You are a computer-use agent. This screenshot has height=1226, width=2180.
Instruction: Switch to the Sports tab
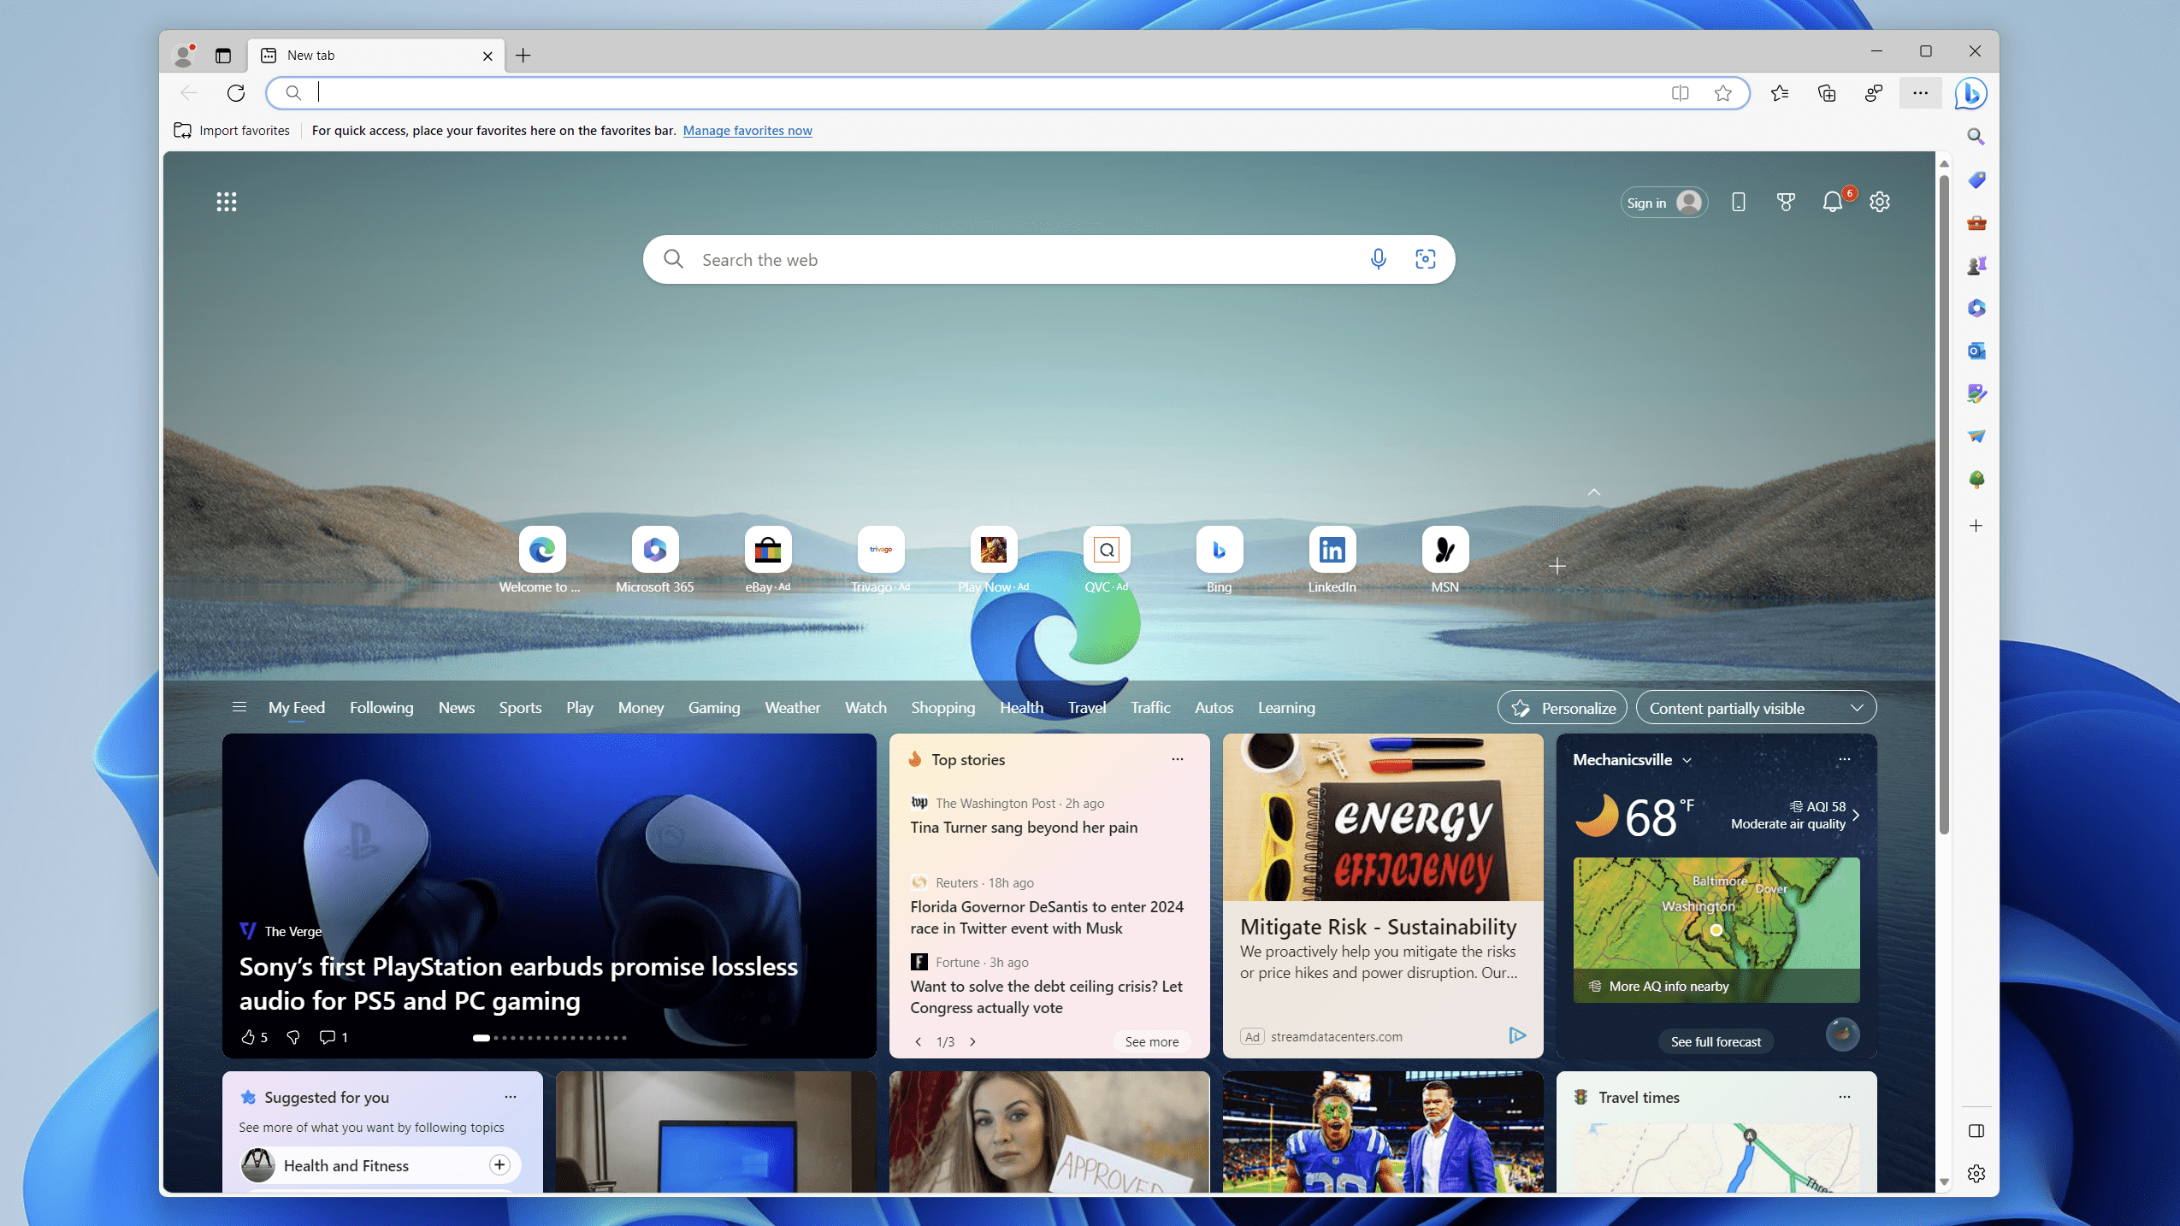pos(520,708)
